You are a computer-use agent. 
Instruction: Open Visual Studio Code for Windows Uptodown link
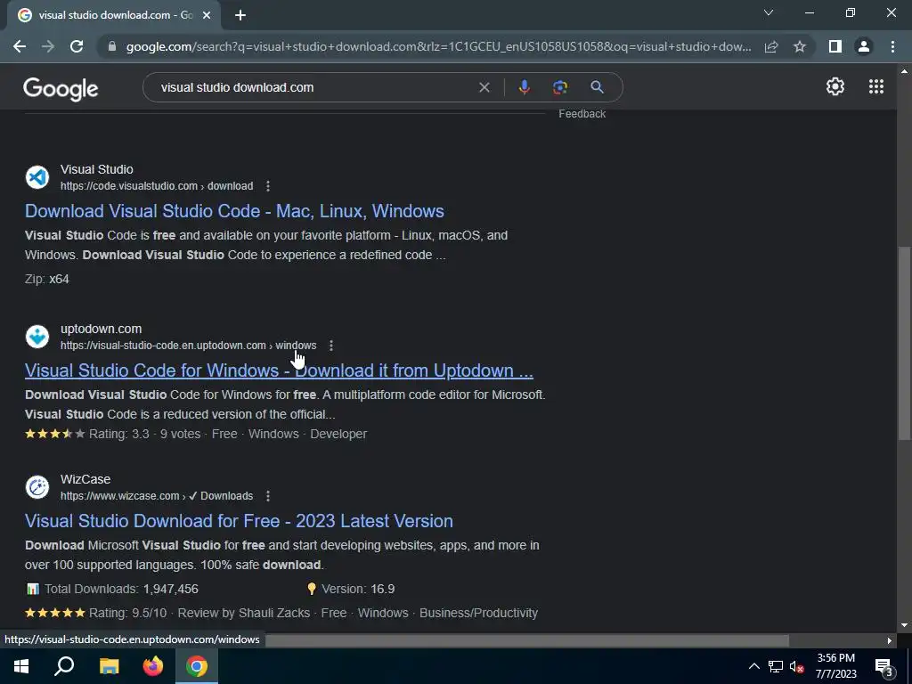point(279,370)
